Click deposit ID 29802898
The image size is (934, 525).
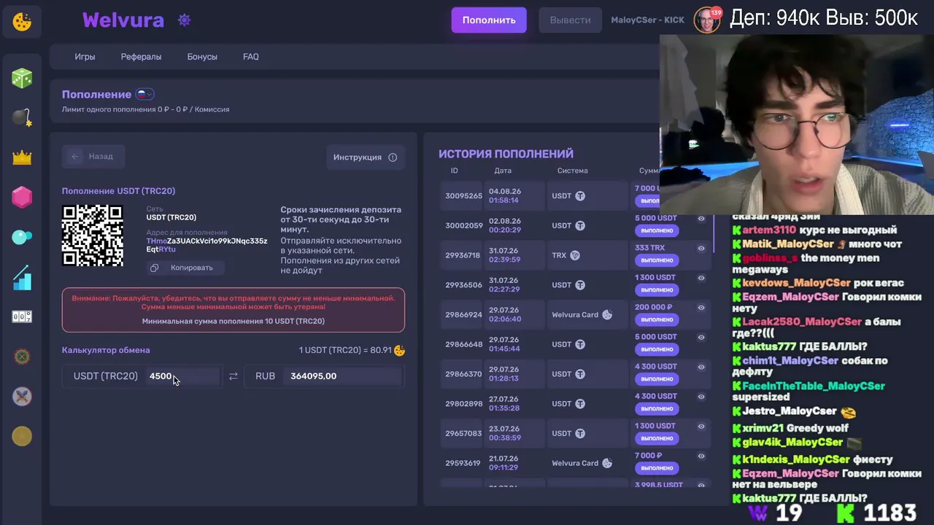(x=464, y=404)
